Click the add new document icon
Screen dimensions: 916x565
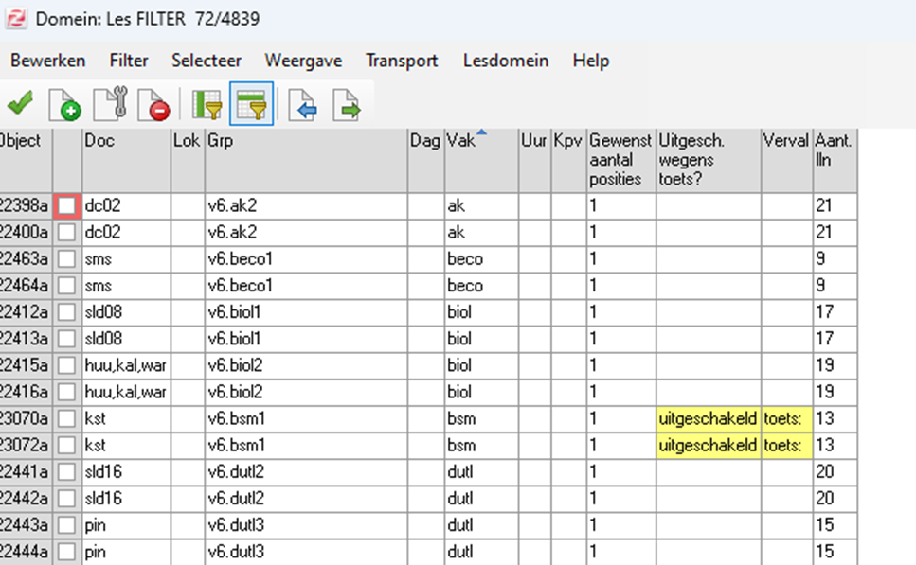coord(64,104)
